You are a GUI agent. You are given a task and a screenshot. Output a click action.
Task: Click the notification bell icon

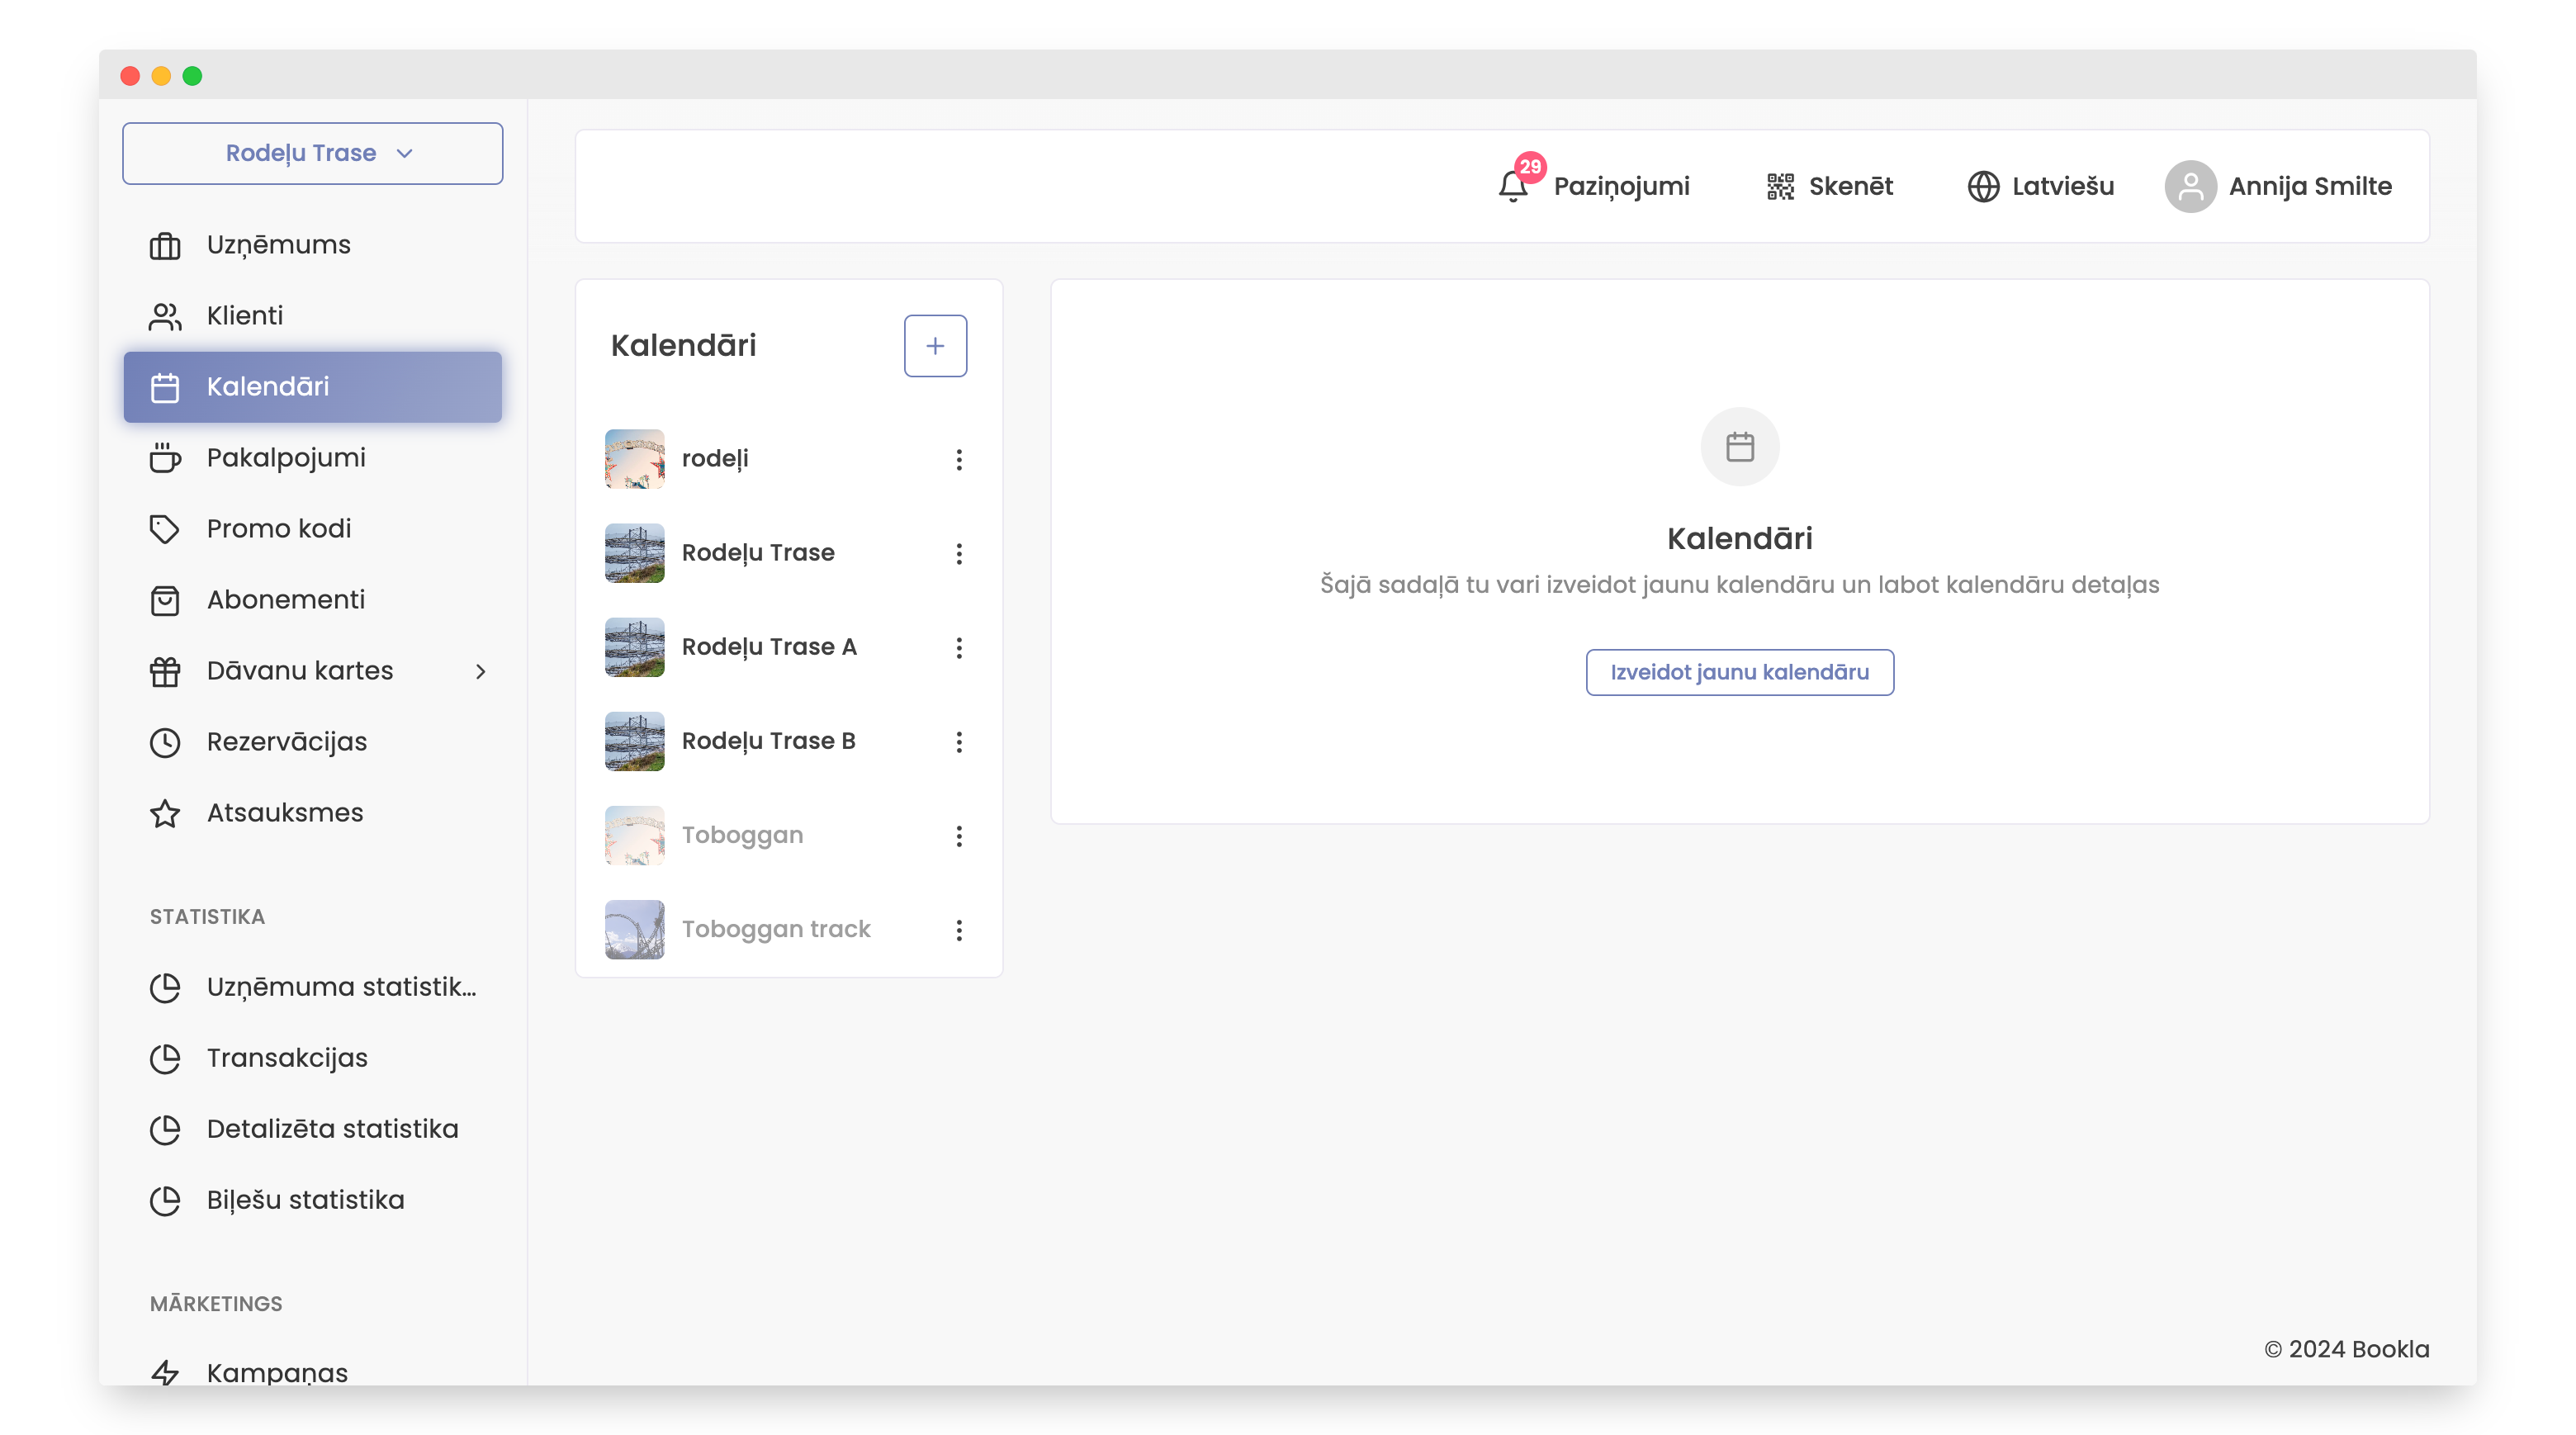click(x=1512, y=186)
